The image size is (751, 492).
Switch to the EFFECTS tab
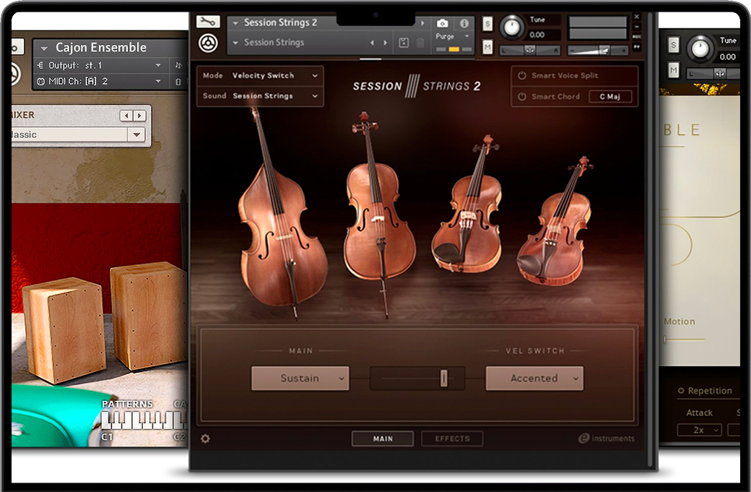tap(452, 439)
